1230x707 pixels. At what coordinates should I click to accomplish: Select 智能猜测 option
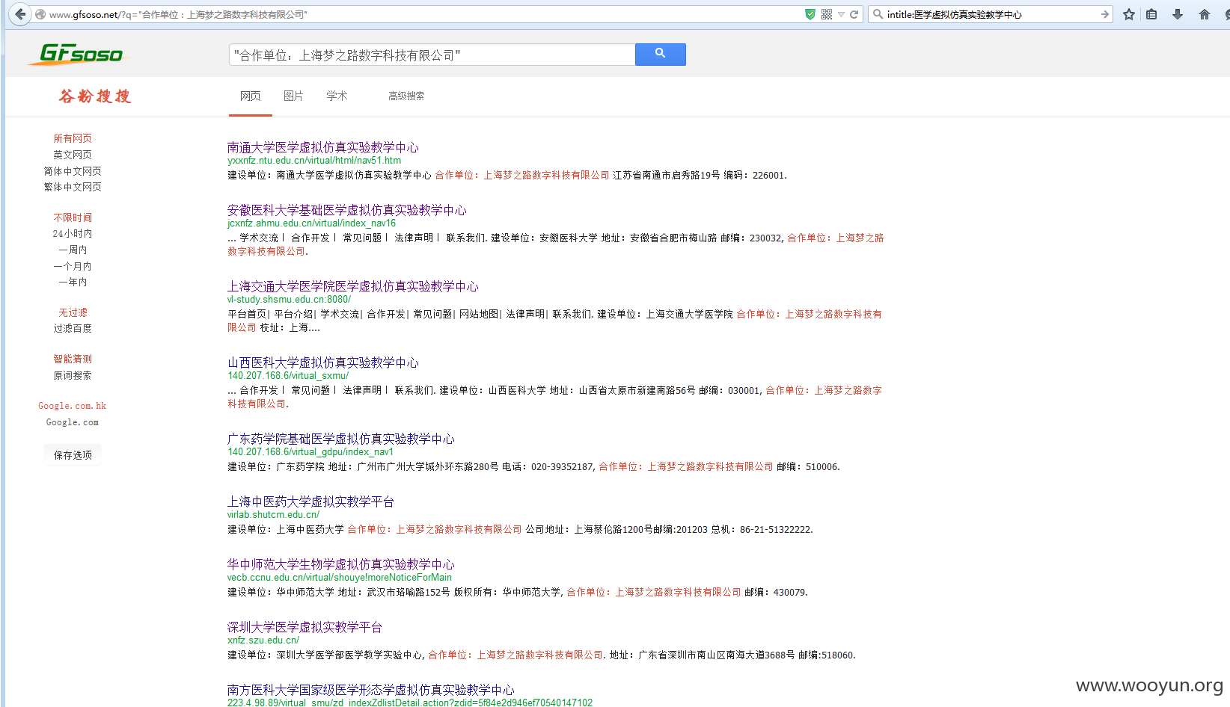pyautogui.click(x=73, y=359)
